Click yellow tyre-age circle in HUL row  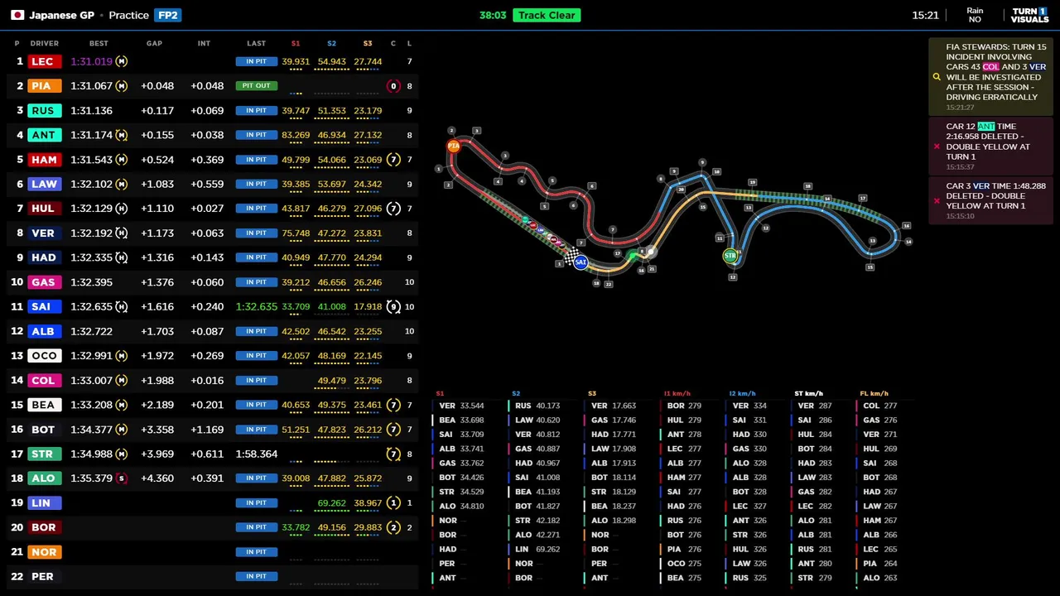pos(393,209)
